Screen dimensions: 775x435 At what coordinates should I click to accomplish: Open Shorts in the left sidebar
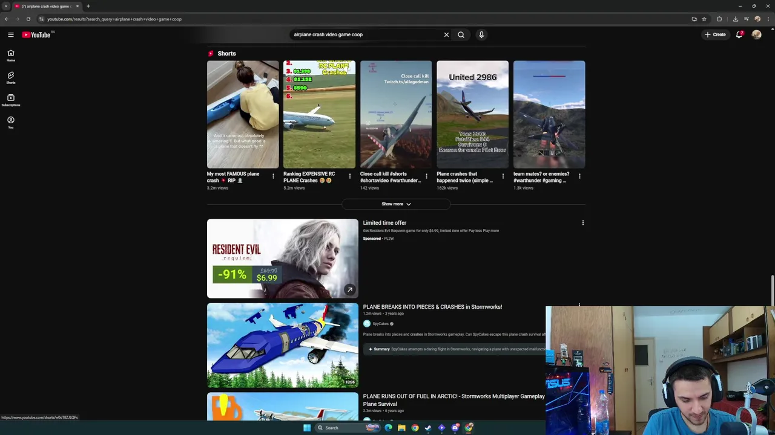(10, 78)
